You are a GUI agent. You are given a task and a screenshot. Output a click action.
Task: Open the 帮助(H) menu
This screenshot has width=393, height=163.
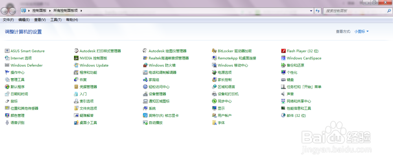click(x=72, y=20)
